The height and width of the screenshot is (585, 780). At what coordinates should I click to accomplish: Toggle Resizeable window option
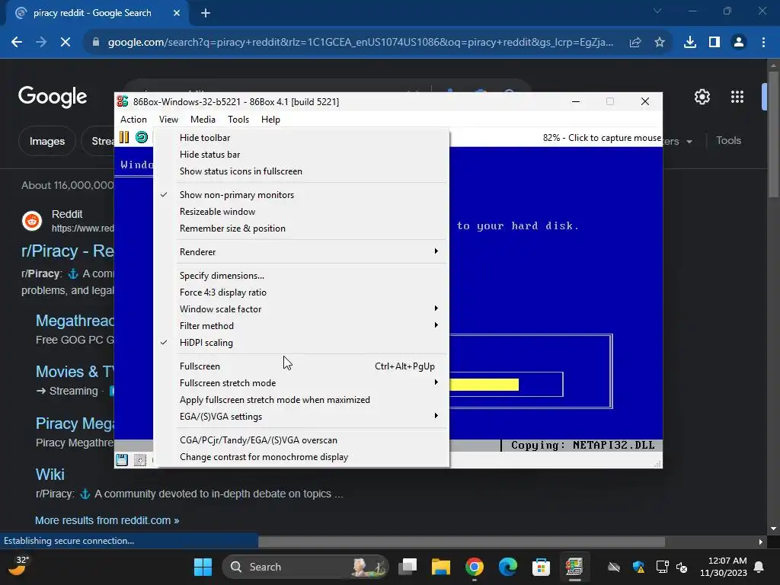[302, 212]
